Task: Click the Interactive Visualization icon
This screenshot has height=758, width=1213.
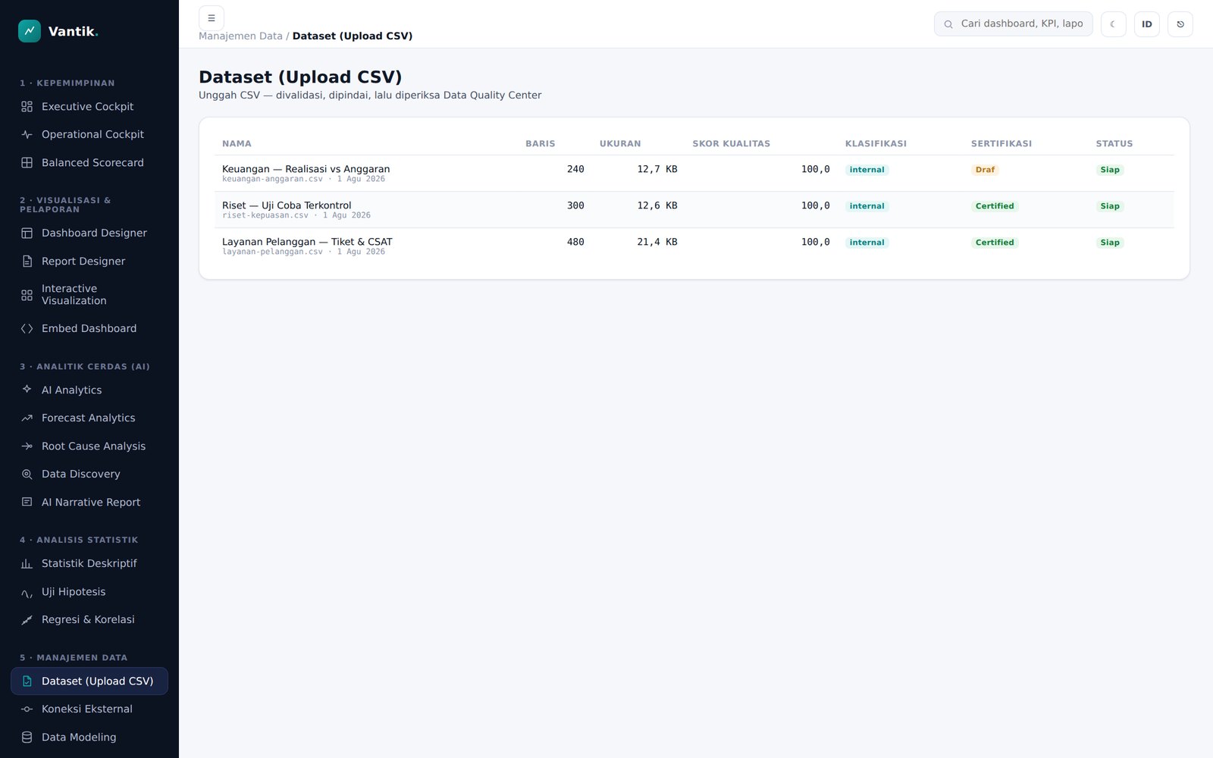Action: point(27,295)
